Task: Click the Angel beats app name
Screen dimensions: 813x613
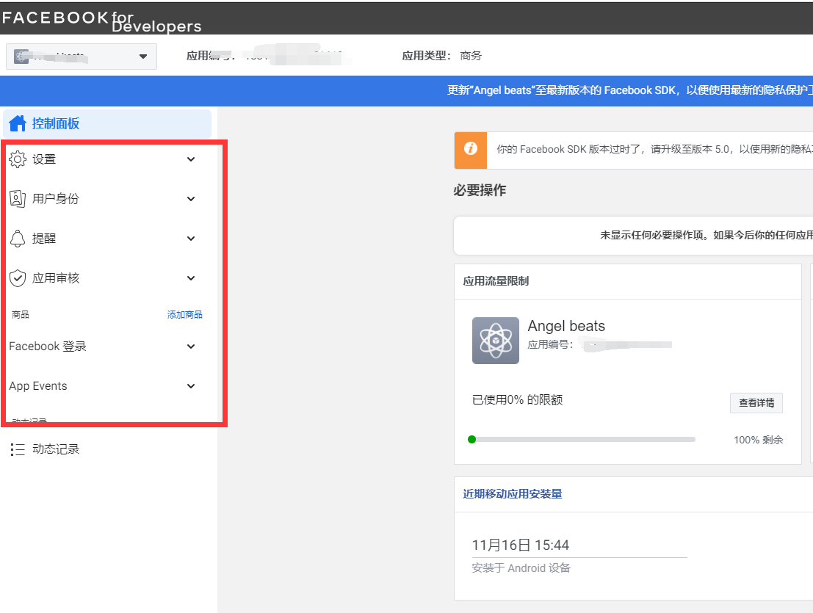Action: tap(566, 326)
